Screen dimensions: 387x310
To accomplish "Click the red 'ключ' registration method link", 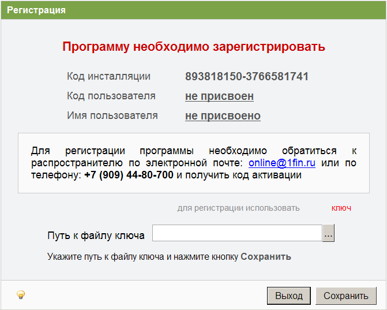I will tap(341, 208).
